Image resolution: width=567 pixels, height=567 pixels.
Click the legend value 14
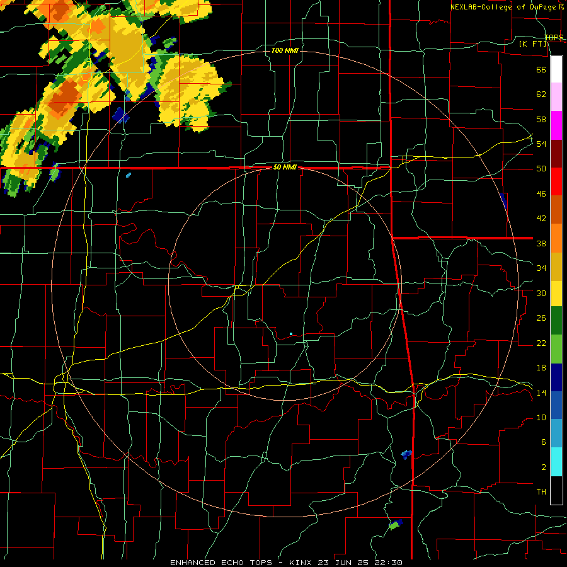tap(541, 392)
